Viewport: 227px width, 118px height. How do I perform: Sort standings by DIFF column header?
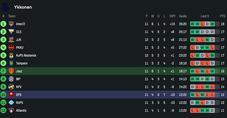point(173,16)
